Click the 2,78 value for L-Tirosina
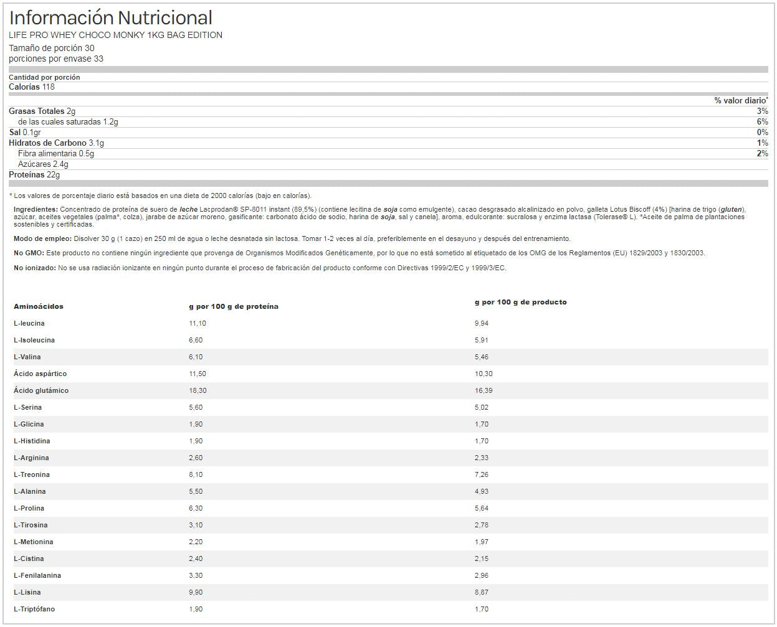777x627 pixels. (482, 525)
